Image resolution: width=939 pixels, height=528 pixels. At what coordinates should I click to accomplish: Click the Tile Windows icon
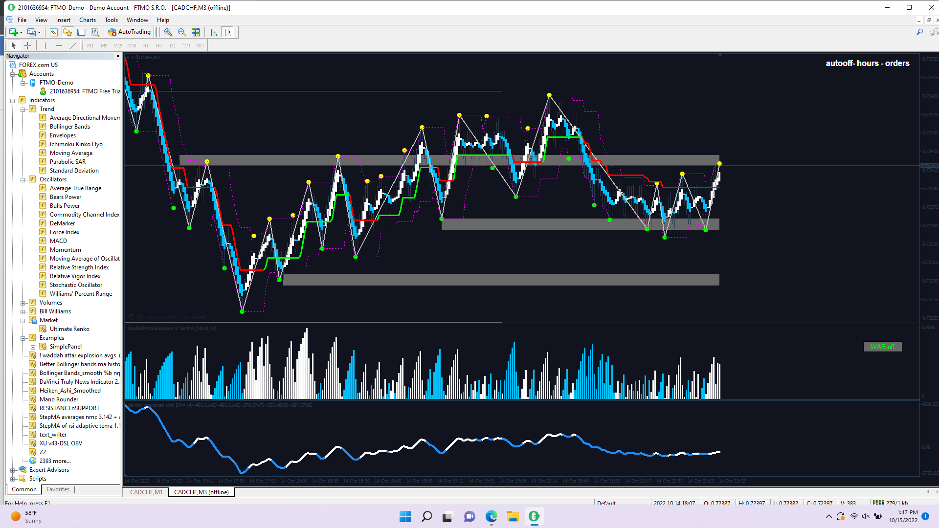pyautogui.click(x=196, y=32)
